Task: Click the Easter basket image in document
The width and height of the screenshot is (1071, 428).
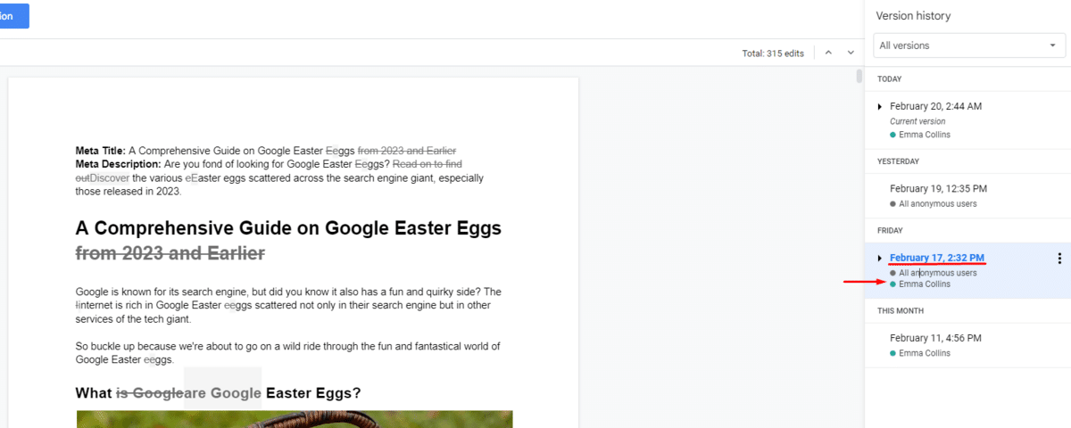Action: coord(295,419)
